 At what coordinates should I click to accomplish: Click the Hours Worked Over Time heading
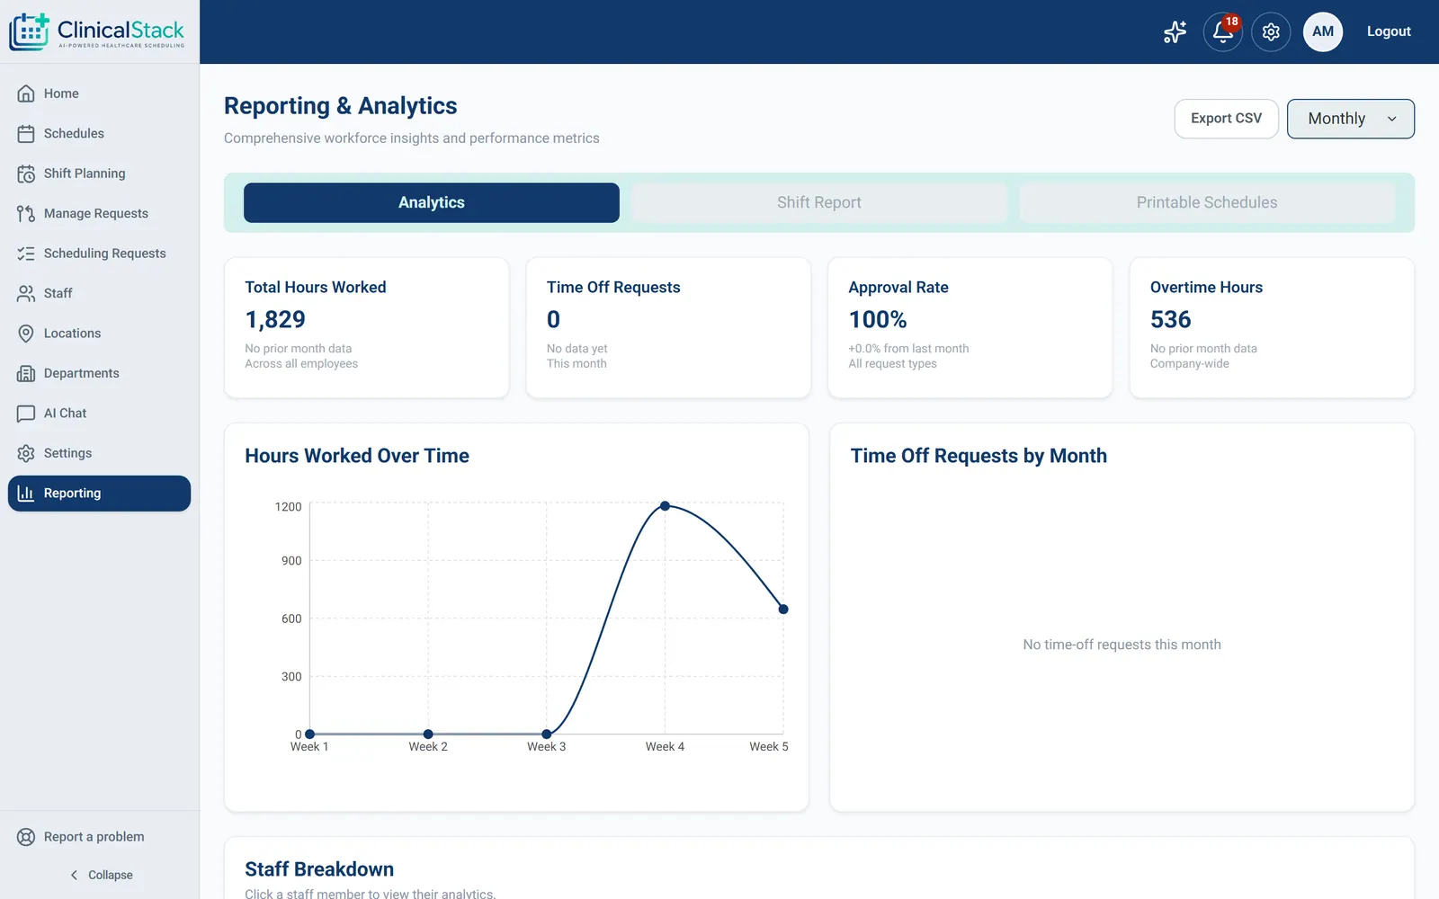coord(357,456)
